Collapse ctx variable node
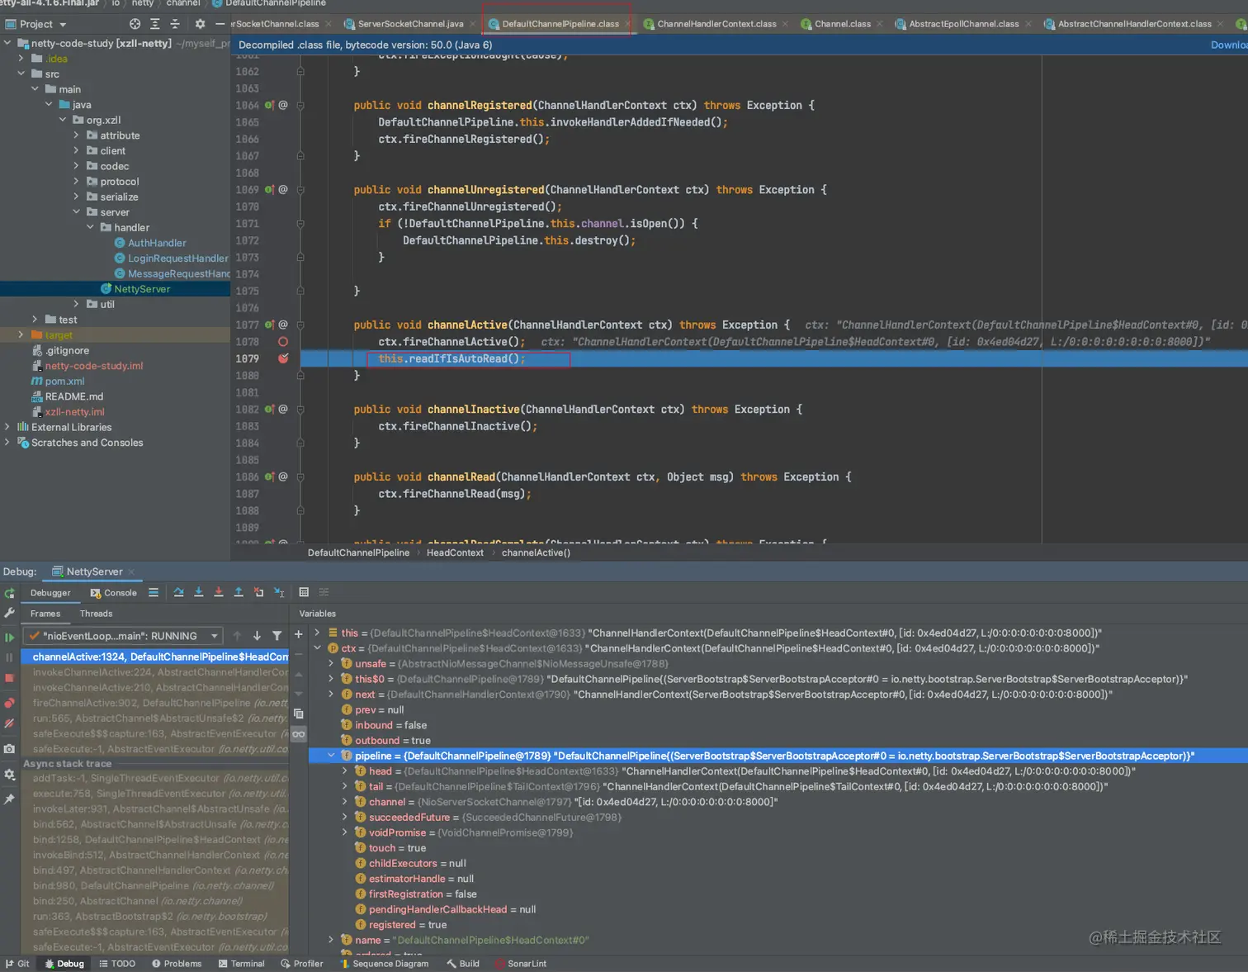The width and height of the screenshot is (1248, 972). 318,648
